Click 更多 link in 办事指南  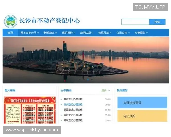pyautogui.click(x=104, y=90)
